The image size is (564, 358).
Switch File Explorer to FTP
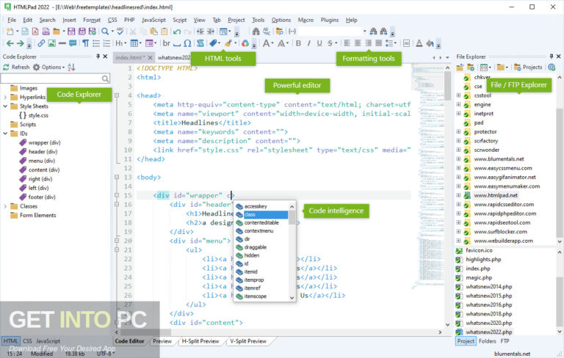point(505,341)
